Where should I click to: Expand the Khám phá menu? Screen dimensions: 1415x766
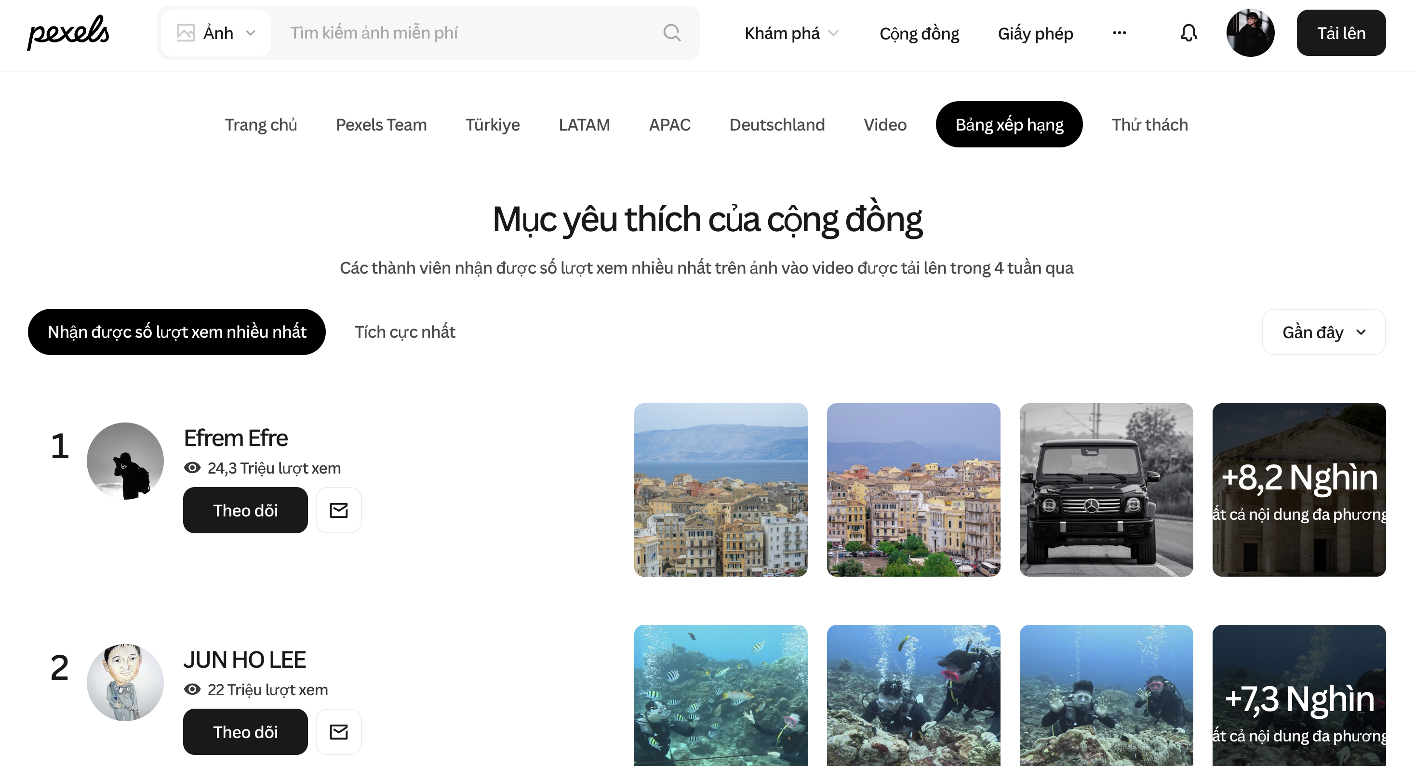(791, 33)
